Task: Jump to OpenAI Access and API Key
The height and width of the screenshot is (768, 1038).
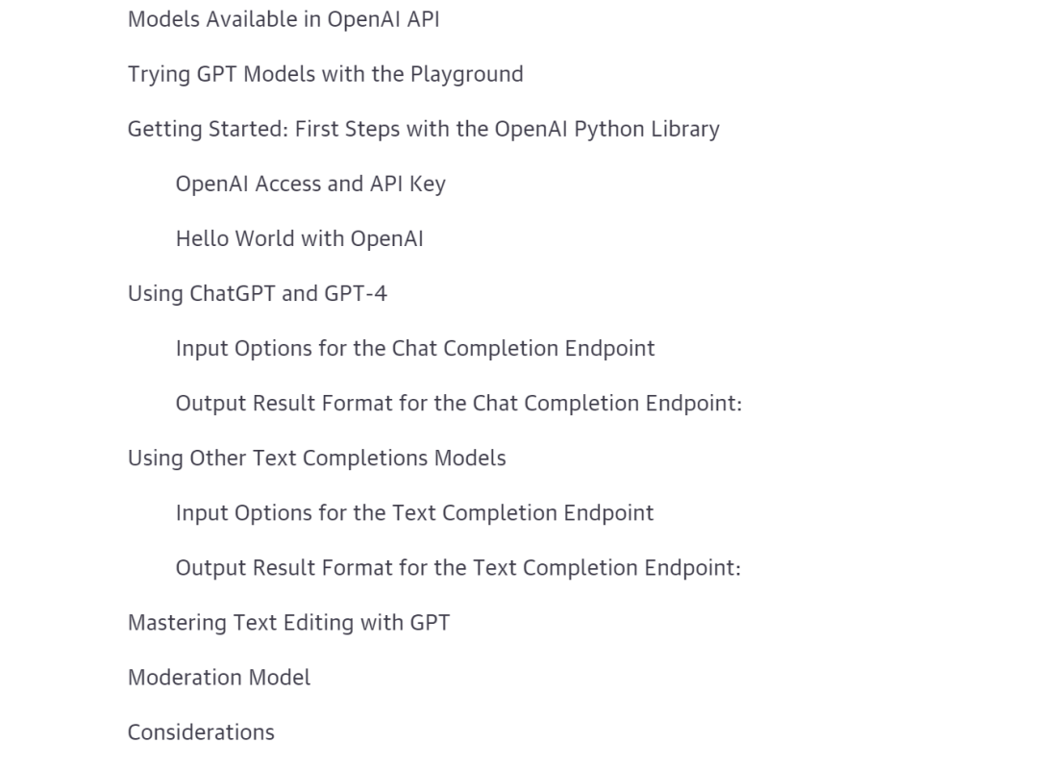Action: coord(310,184)
